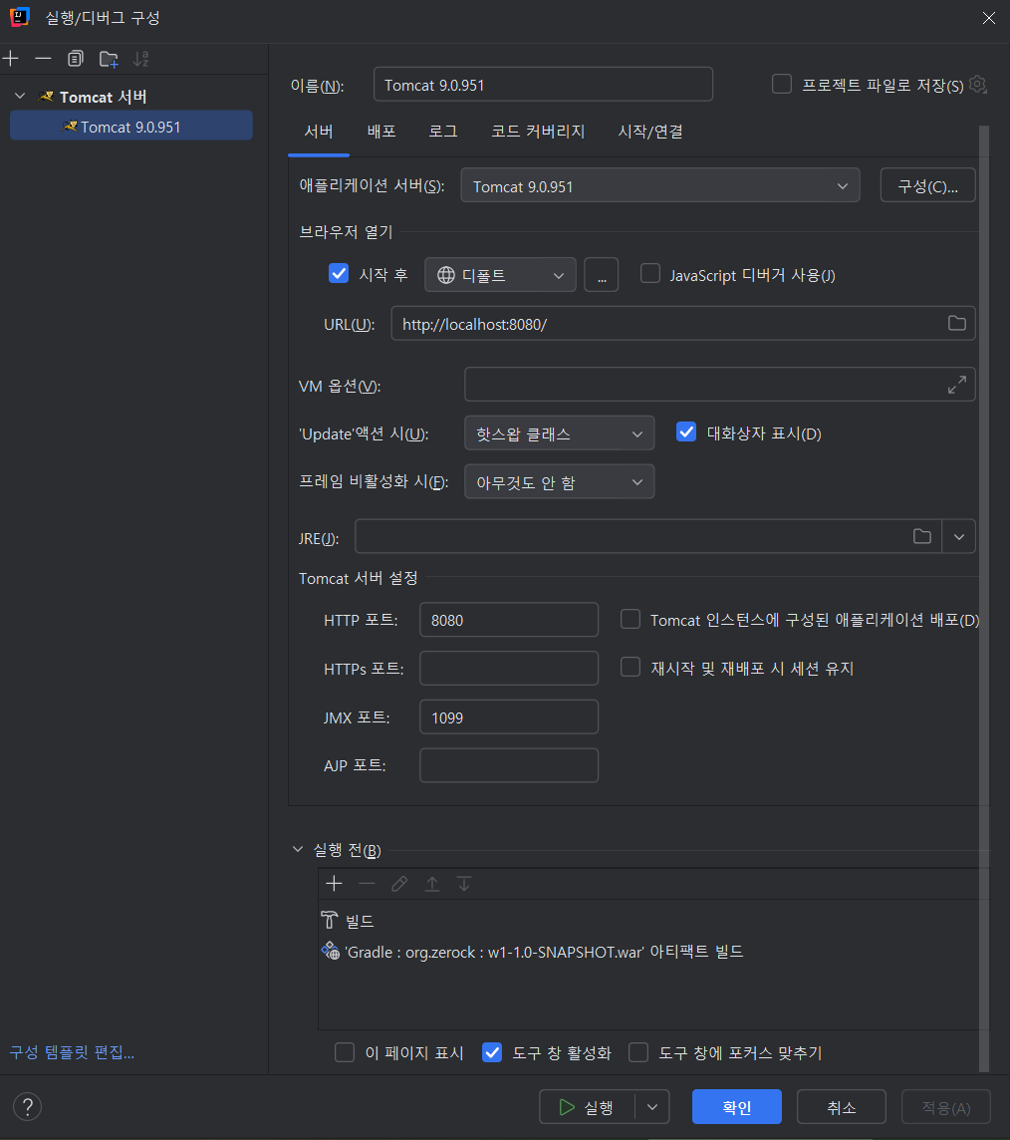Open the 아무것도 안 함 frame deactivation dropdown

pos(559,482)
